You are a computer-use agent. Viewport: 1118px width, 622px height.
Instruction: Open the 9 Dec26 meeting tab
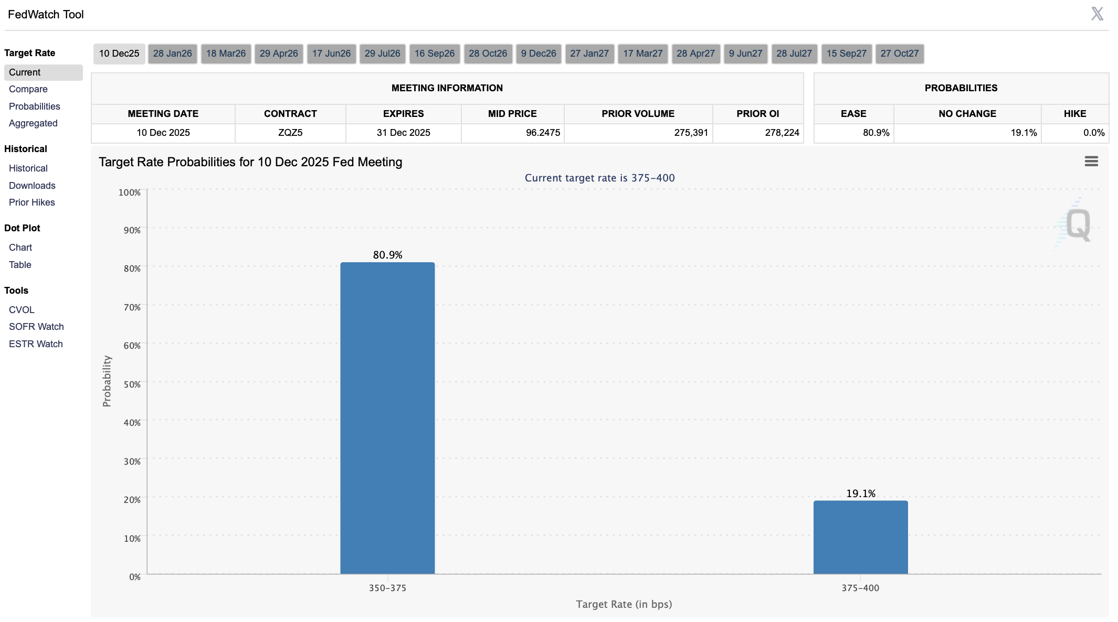pyautogui.click(x=538, y=53)
